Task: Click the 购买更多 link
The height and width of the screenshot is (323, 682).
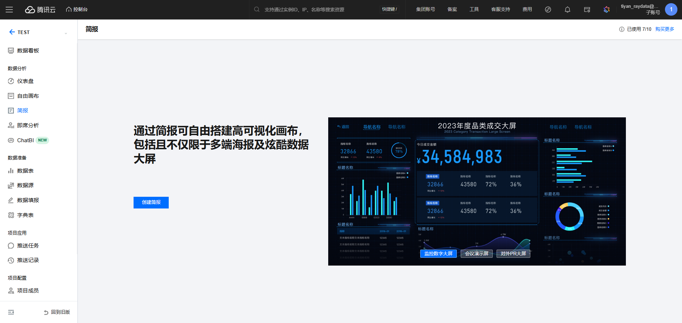Action: pyautogui.click(x=664, y=29)
